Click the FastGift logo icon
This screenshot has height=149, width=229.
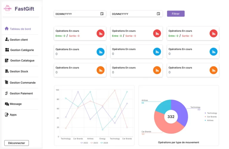click(7, 8)
